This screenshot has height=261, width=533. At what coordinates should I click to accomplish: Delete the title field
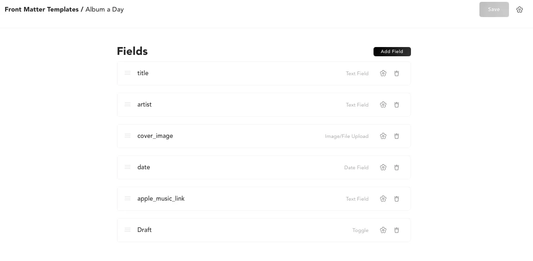point(397,73)
